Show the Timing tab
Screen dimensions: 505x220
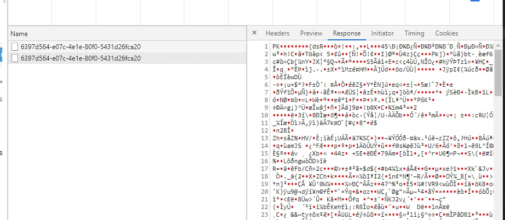[x=414, y=33]
